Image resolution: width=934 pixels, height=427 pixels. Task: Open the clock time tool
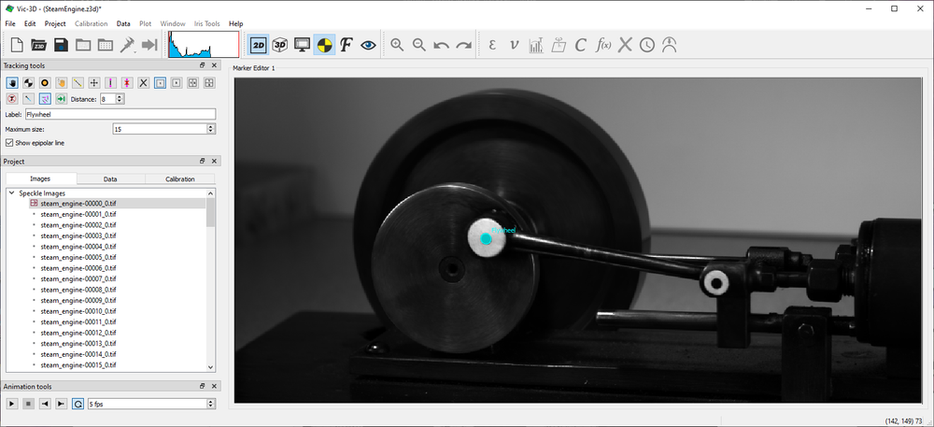(647, 45)
